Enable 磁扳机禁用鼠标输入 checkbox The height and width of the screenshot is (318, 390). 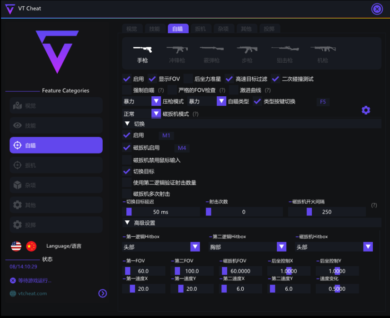pyautogui.click(x=127, y=160)
